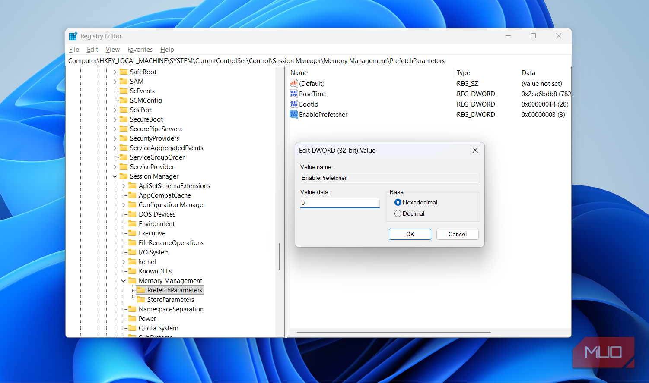The width and height of the screenshot is (649, 383).
Task: Click the PrefetchParameters folder icon
Action: pos(141,290)
